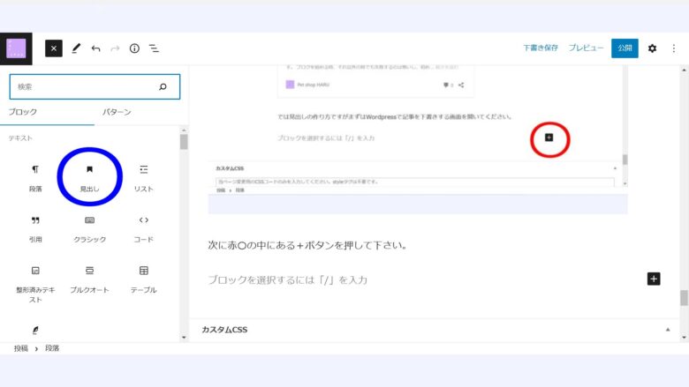The width and height of the screenshot is (689, 387).
Task: Click the editor scrollbar up arrow
Action: click(684, 71)
